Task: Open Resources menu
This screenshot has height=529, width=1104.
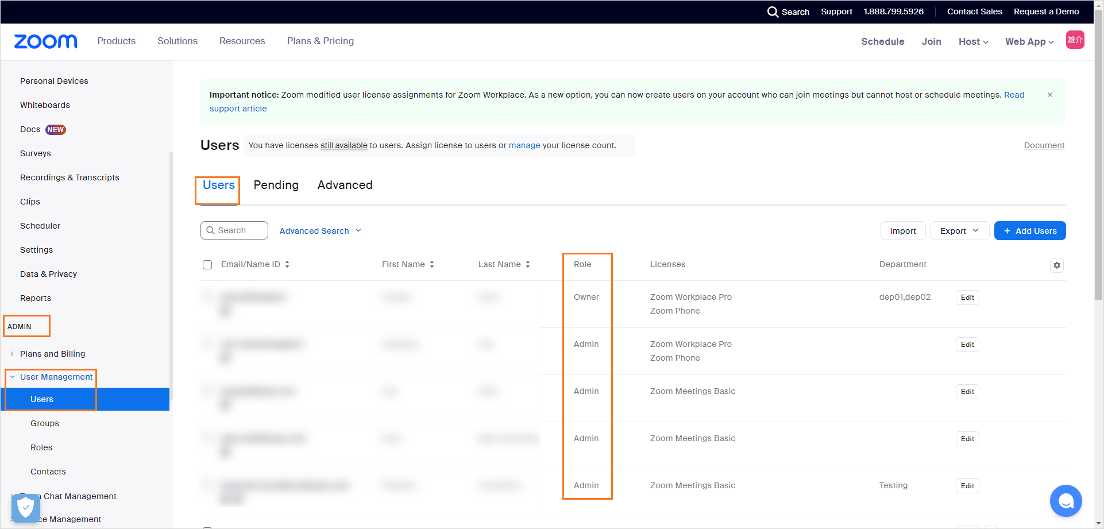Action: [242, 41]
